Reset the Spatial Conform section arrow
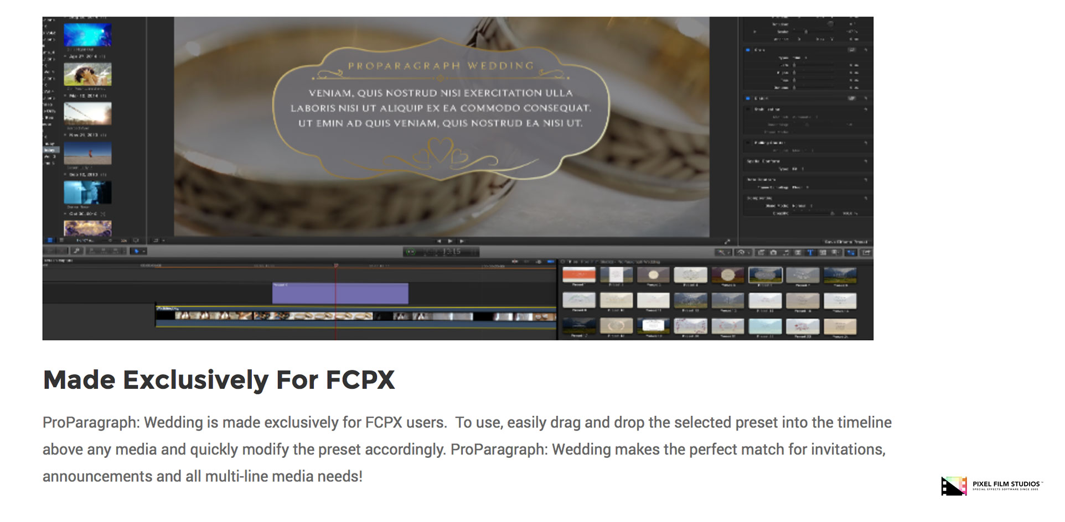 click(x=866, y=161)
